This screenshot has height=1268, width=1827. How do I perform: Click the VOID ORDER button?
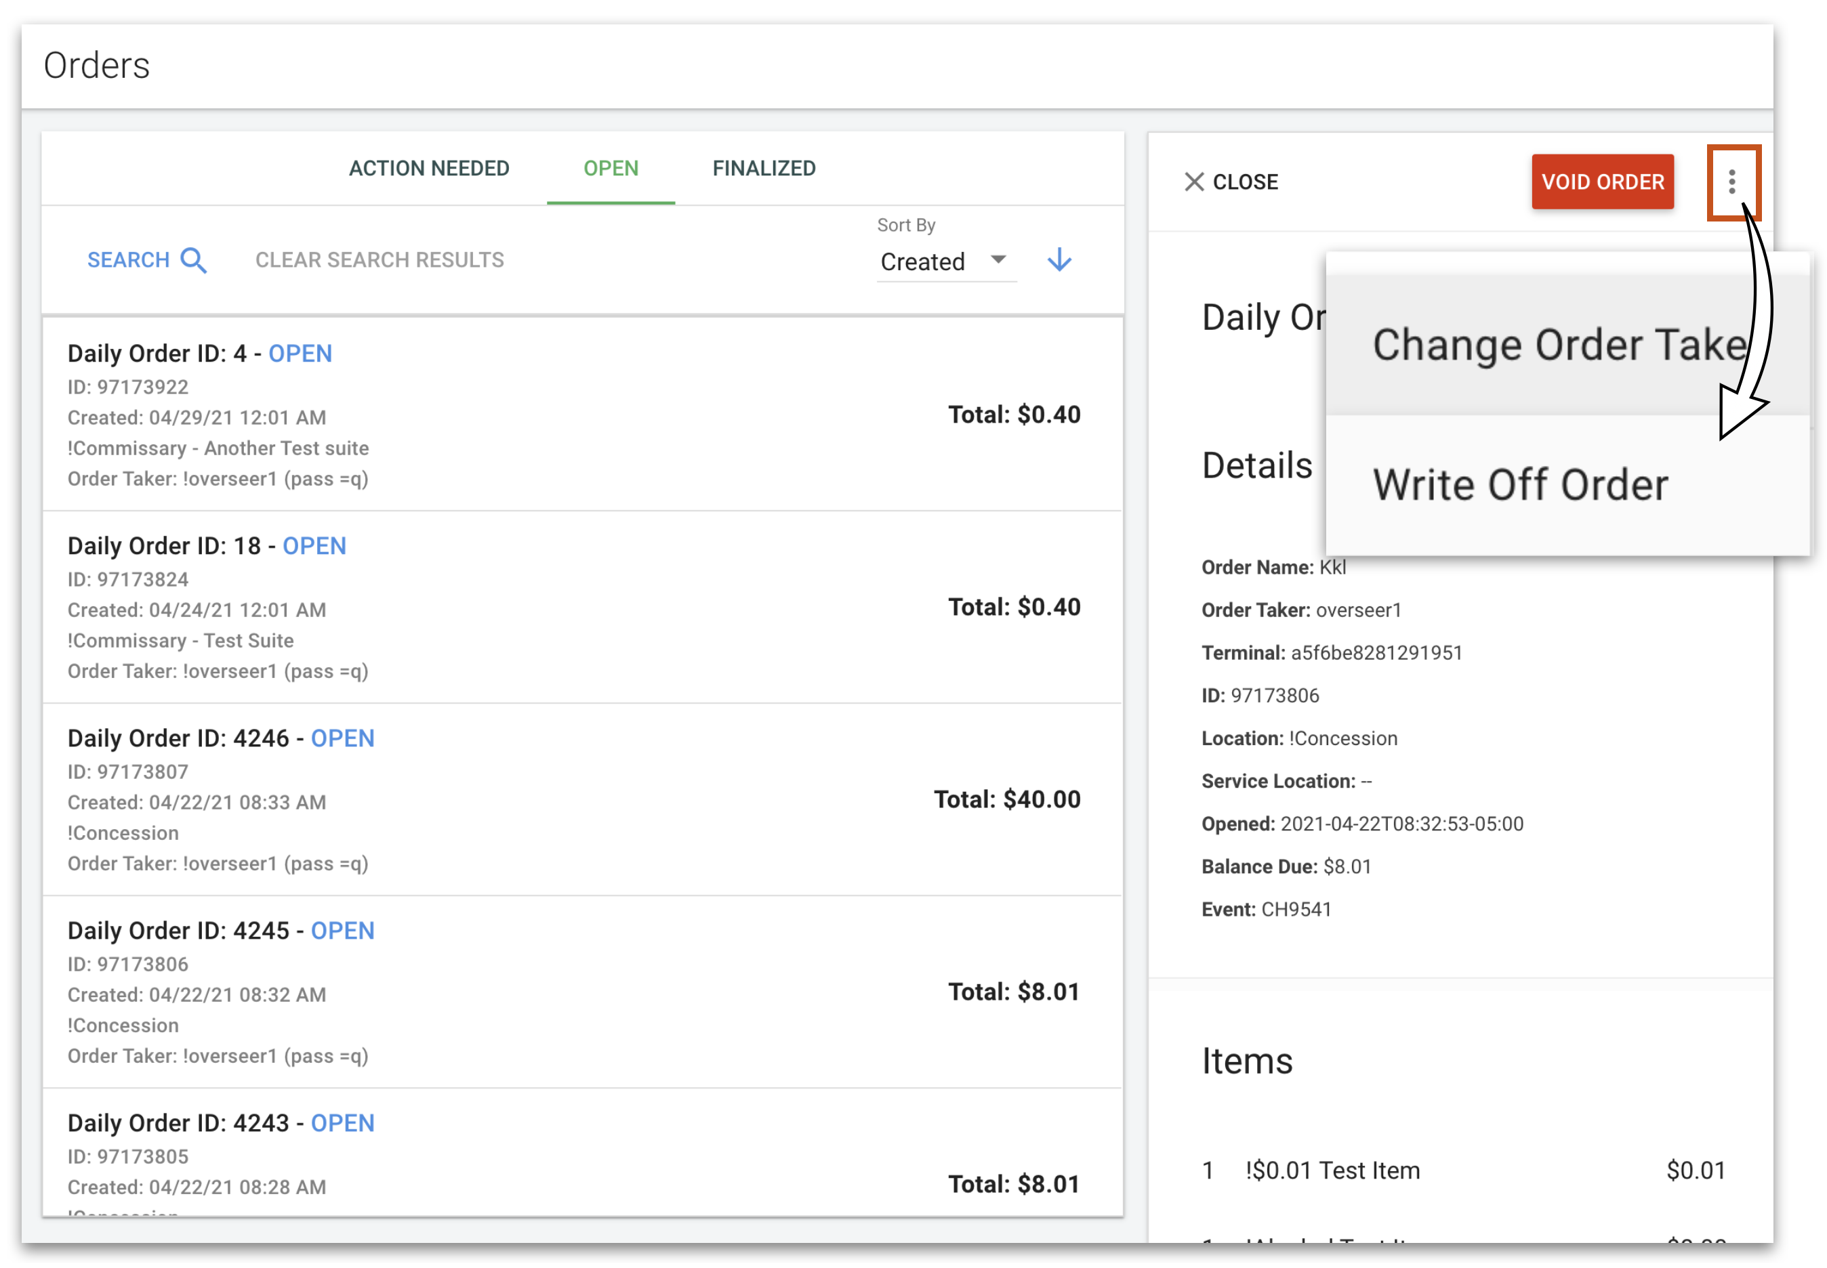[x=1603, y=182]
